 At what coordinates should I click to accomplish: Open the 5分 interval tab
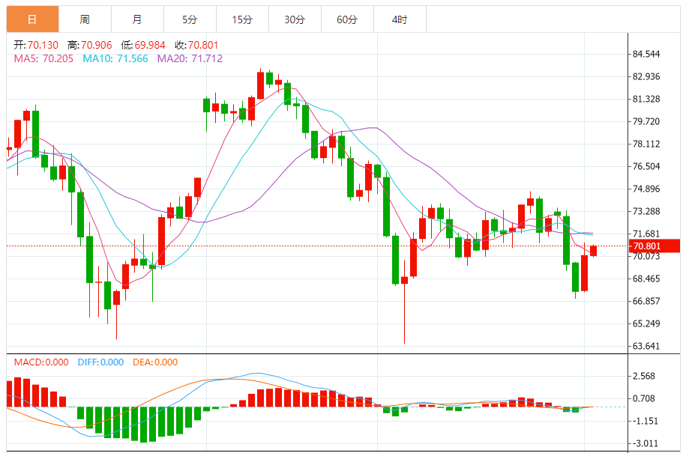click(190, 19)
